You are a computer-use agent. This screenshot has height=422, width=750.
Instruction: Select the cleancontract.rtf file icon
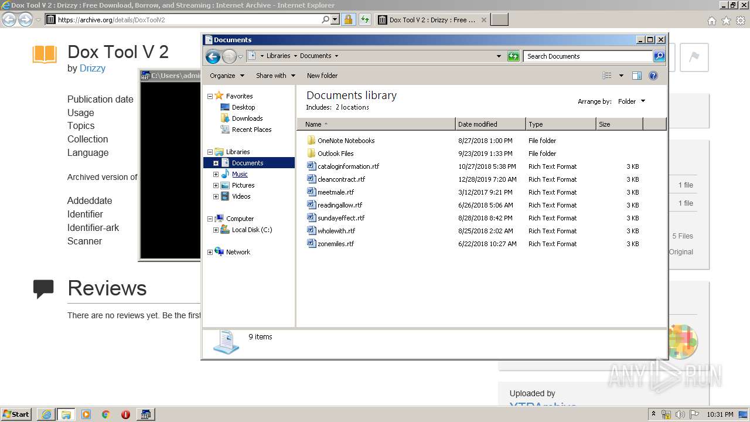point(312,179)
